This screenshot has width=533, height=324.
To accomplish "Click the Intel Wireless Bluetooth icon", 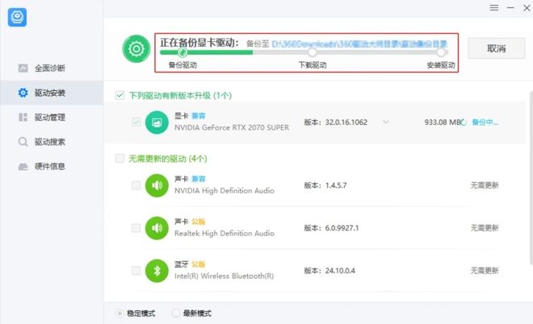I will click(x=157, y=271).
